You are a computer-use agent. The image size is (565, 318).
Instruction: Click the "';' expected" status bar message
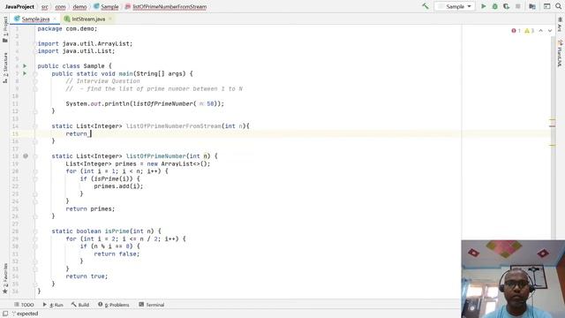(25, 314)
